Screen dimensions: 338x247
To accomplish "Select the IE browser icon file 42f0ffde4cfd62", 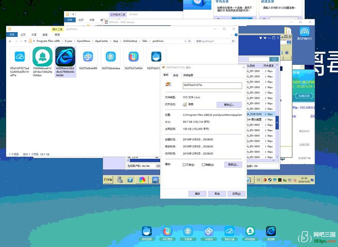I will coord(65,61).
